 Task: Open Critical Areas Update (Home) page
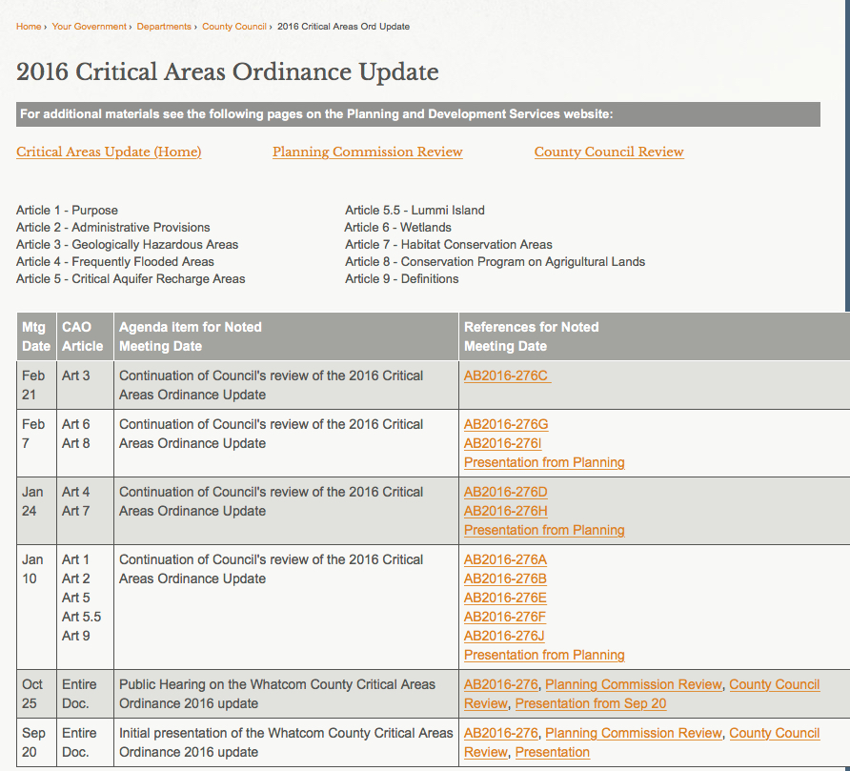(108, 152)
